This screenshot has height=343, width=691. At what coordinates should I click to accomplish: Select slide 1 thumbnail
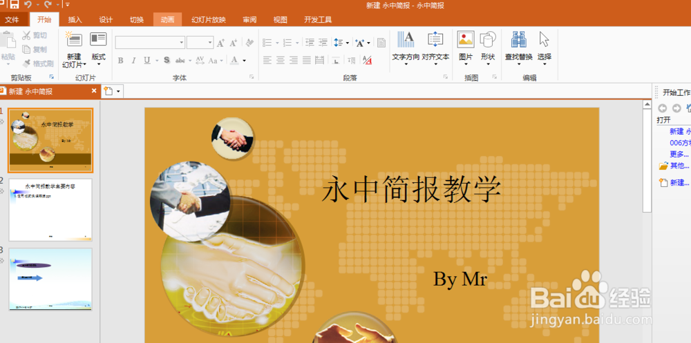point(50,141)
